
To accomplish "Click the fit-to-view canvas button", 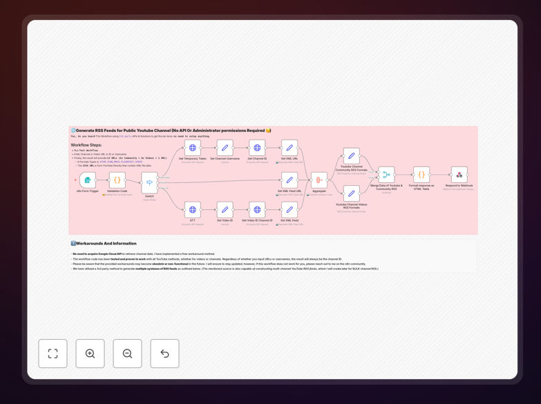I will click(53, 354).
